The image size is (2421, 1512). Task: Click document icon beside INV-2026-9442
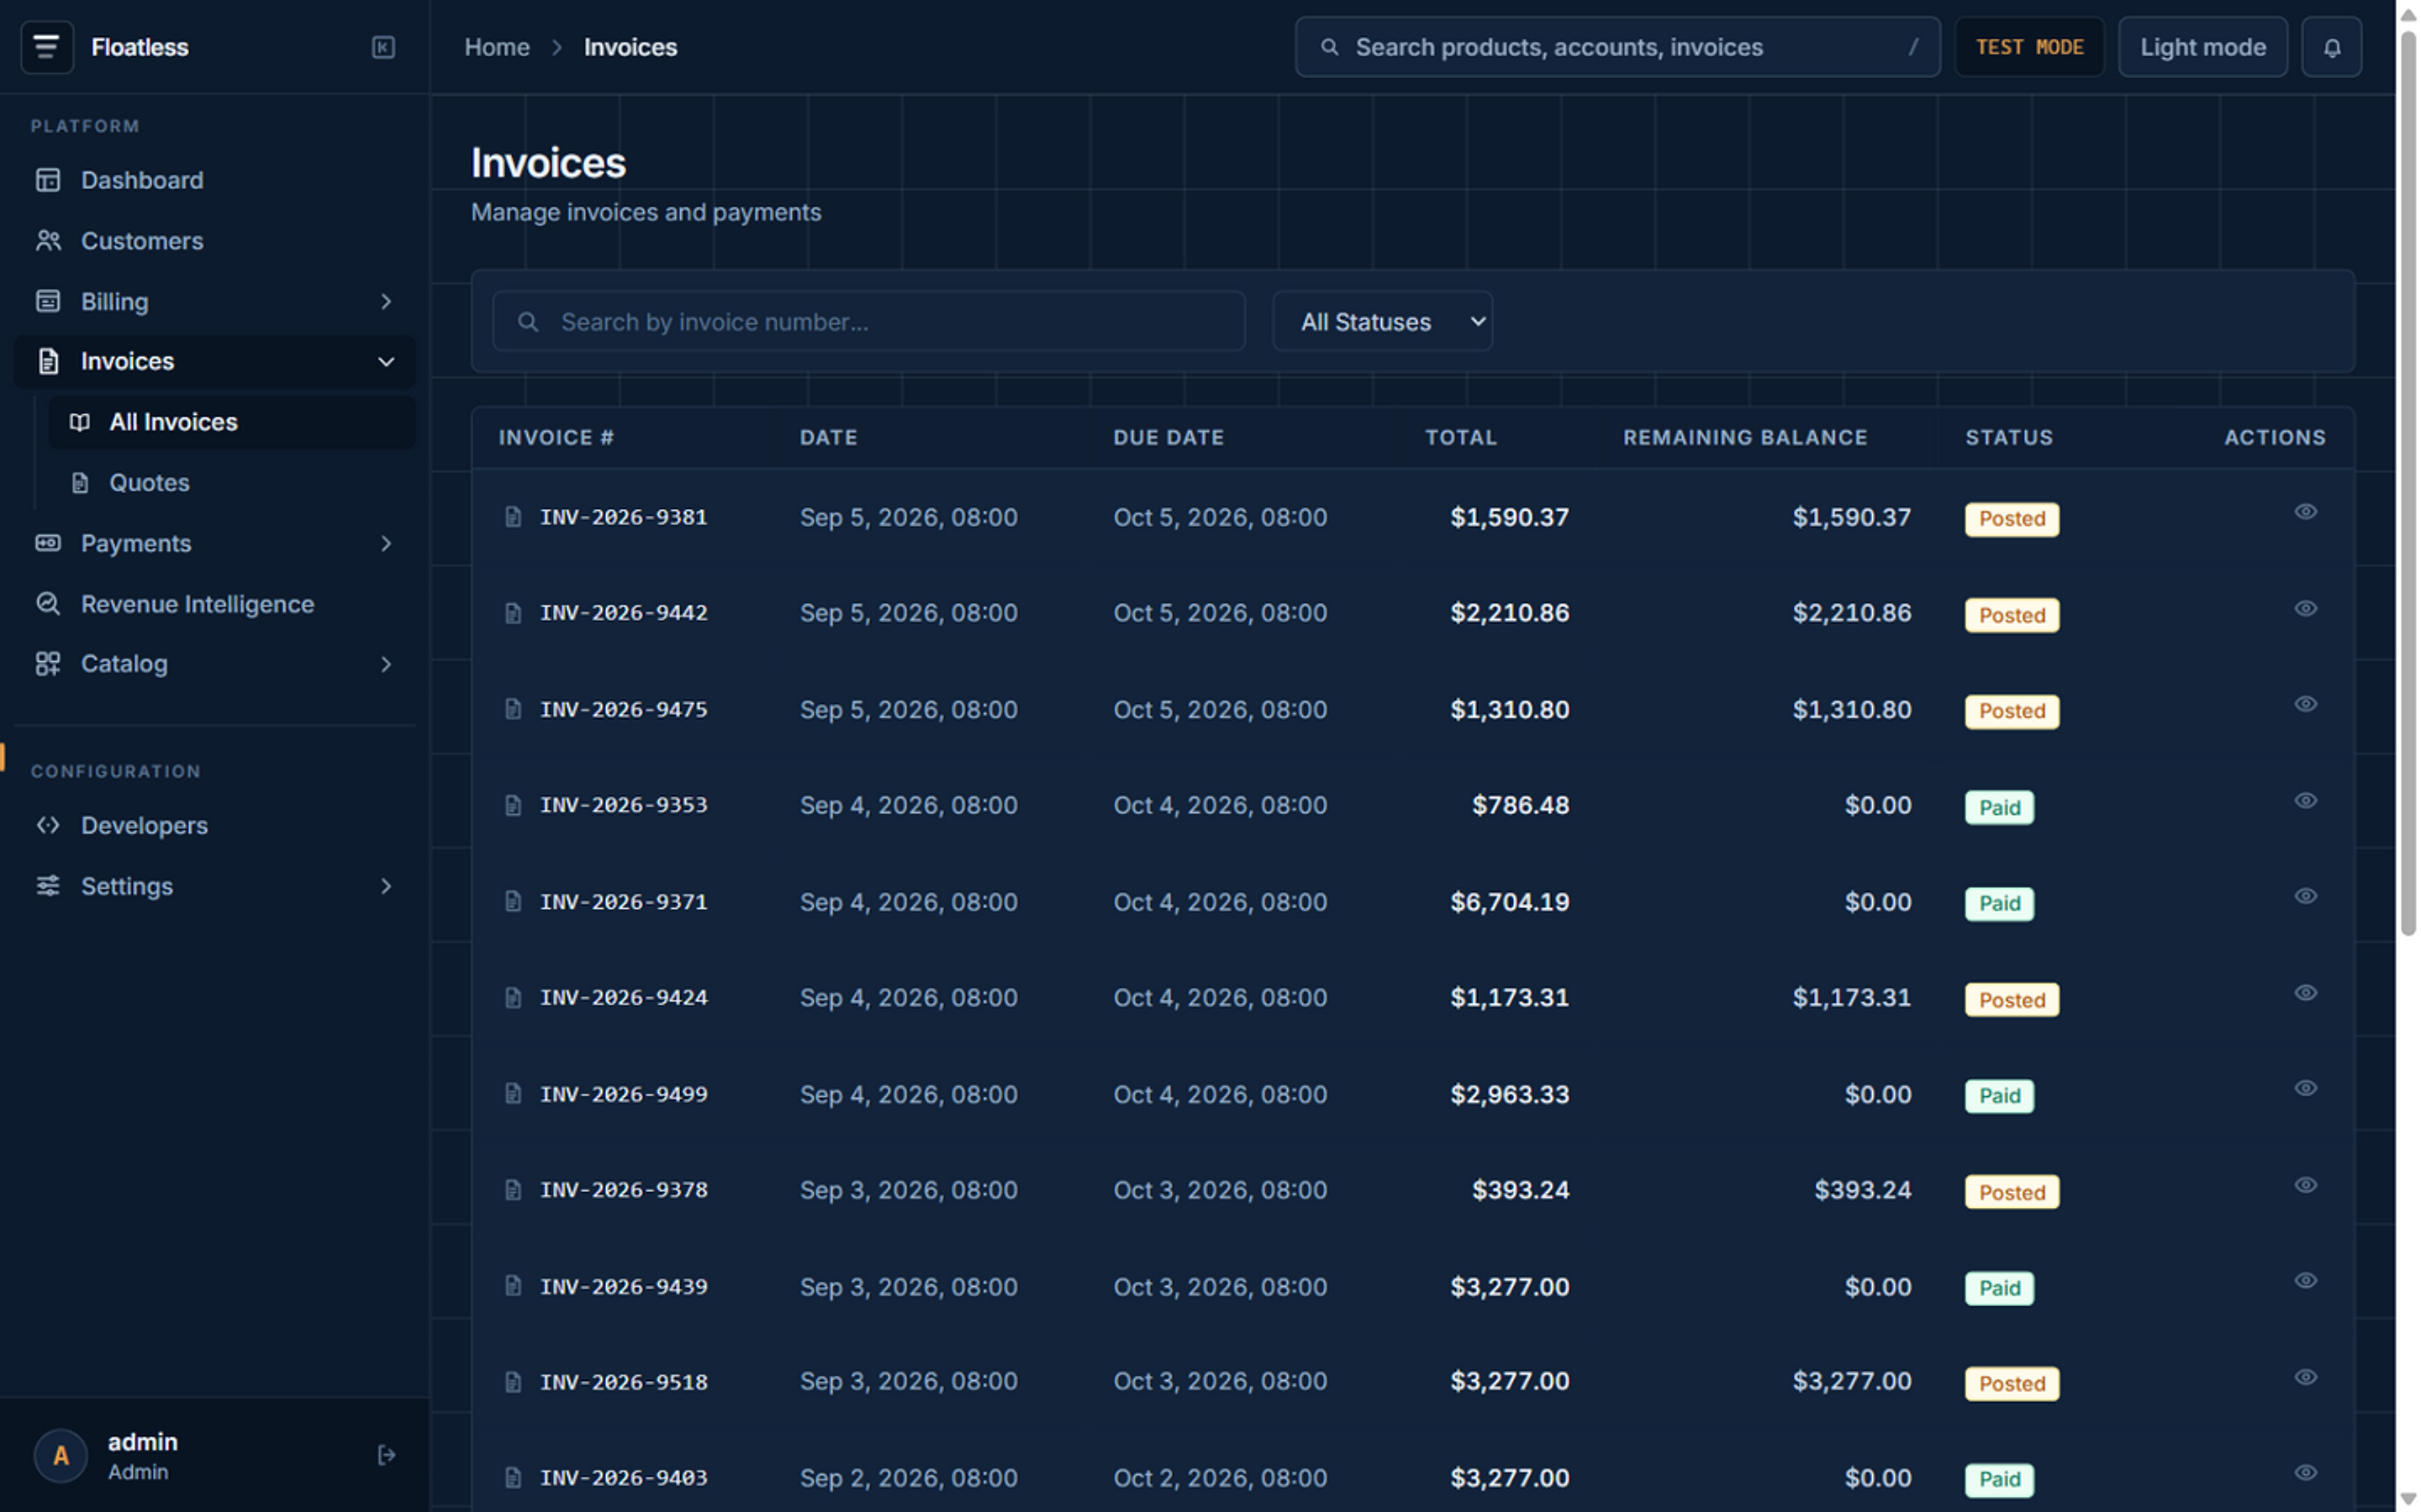click(514, 613)
